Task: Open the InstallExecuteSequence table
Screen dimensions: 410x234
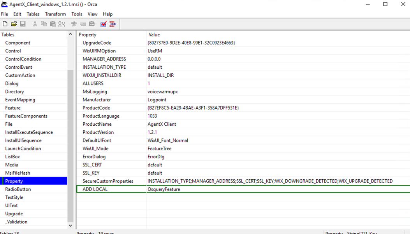Action: click(x=29, y=132)
